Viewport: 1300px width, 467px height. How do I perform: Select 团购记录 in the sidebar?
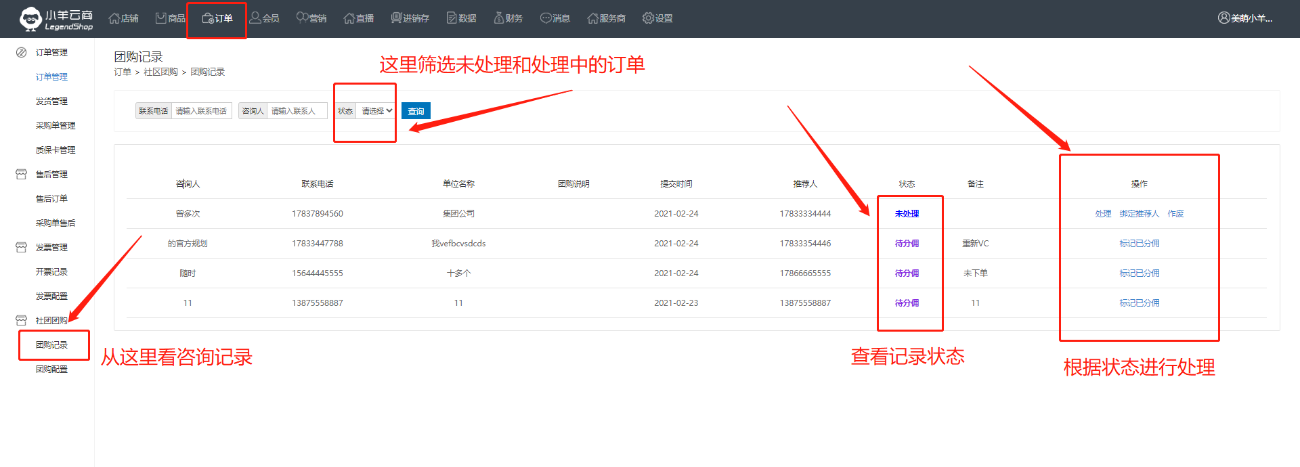coord(51,345)
